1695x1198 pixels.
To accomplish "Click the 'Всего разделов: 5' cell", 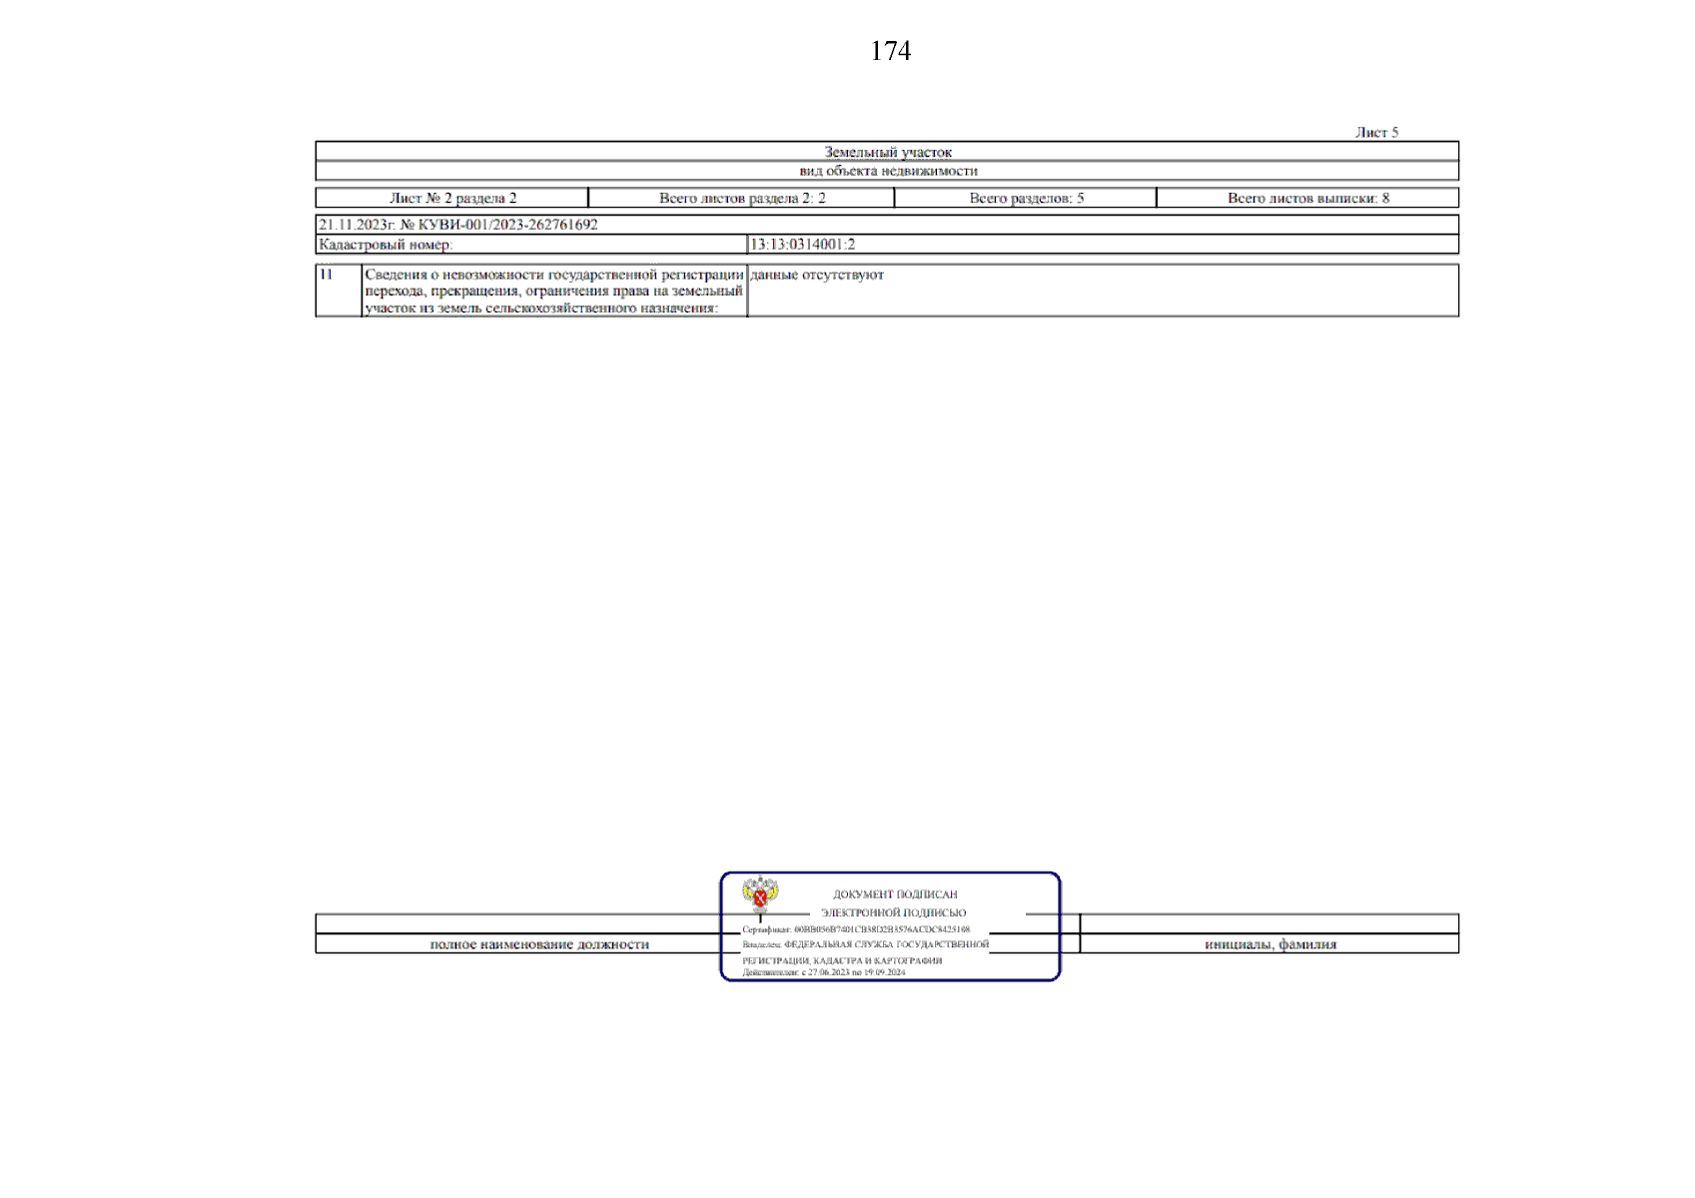I will coord(1026,198).
